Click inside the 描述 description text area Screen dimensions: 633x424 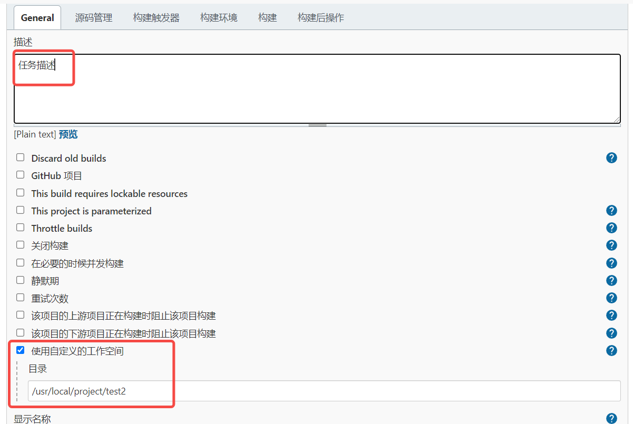click(x=316, y=88)
